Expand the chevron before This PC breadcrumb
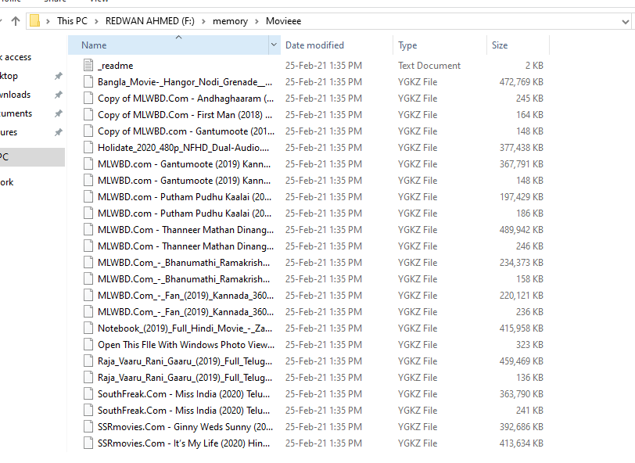Screen dimensions: 635x463 click(48, 21)
